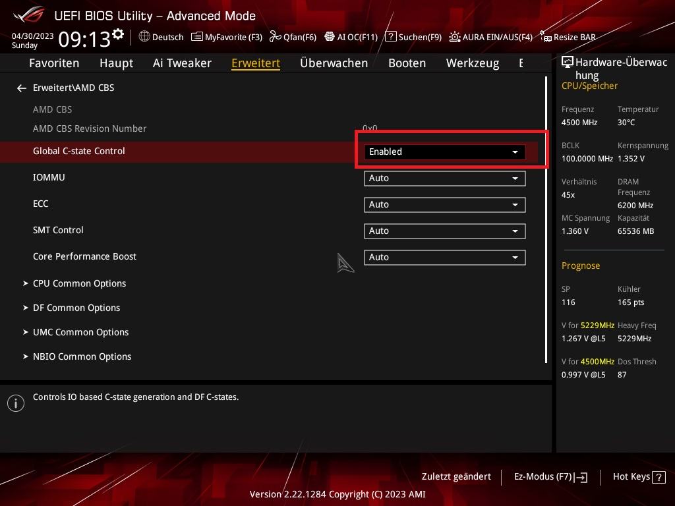The height and width of the screenshot is (506, 675).
Task: Switch to the Überwachen tab
Action: click(x=334, y=63)
